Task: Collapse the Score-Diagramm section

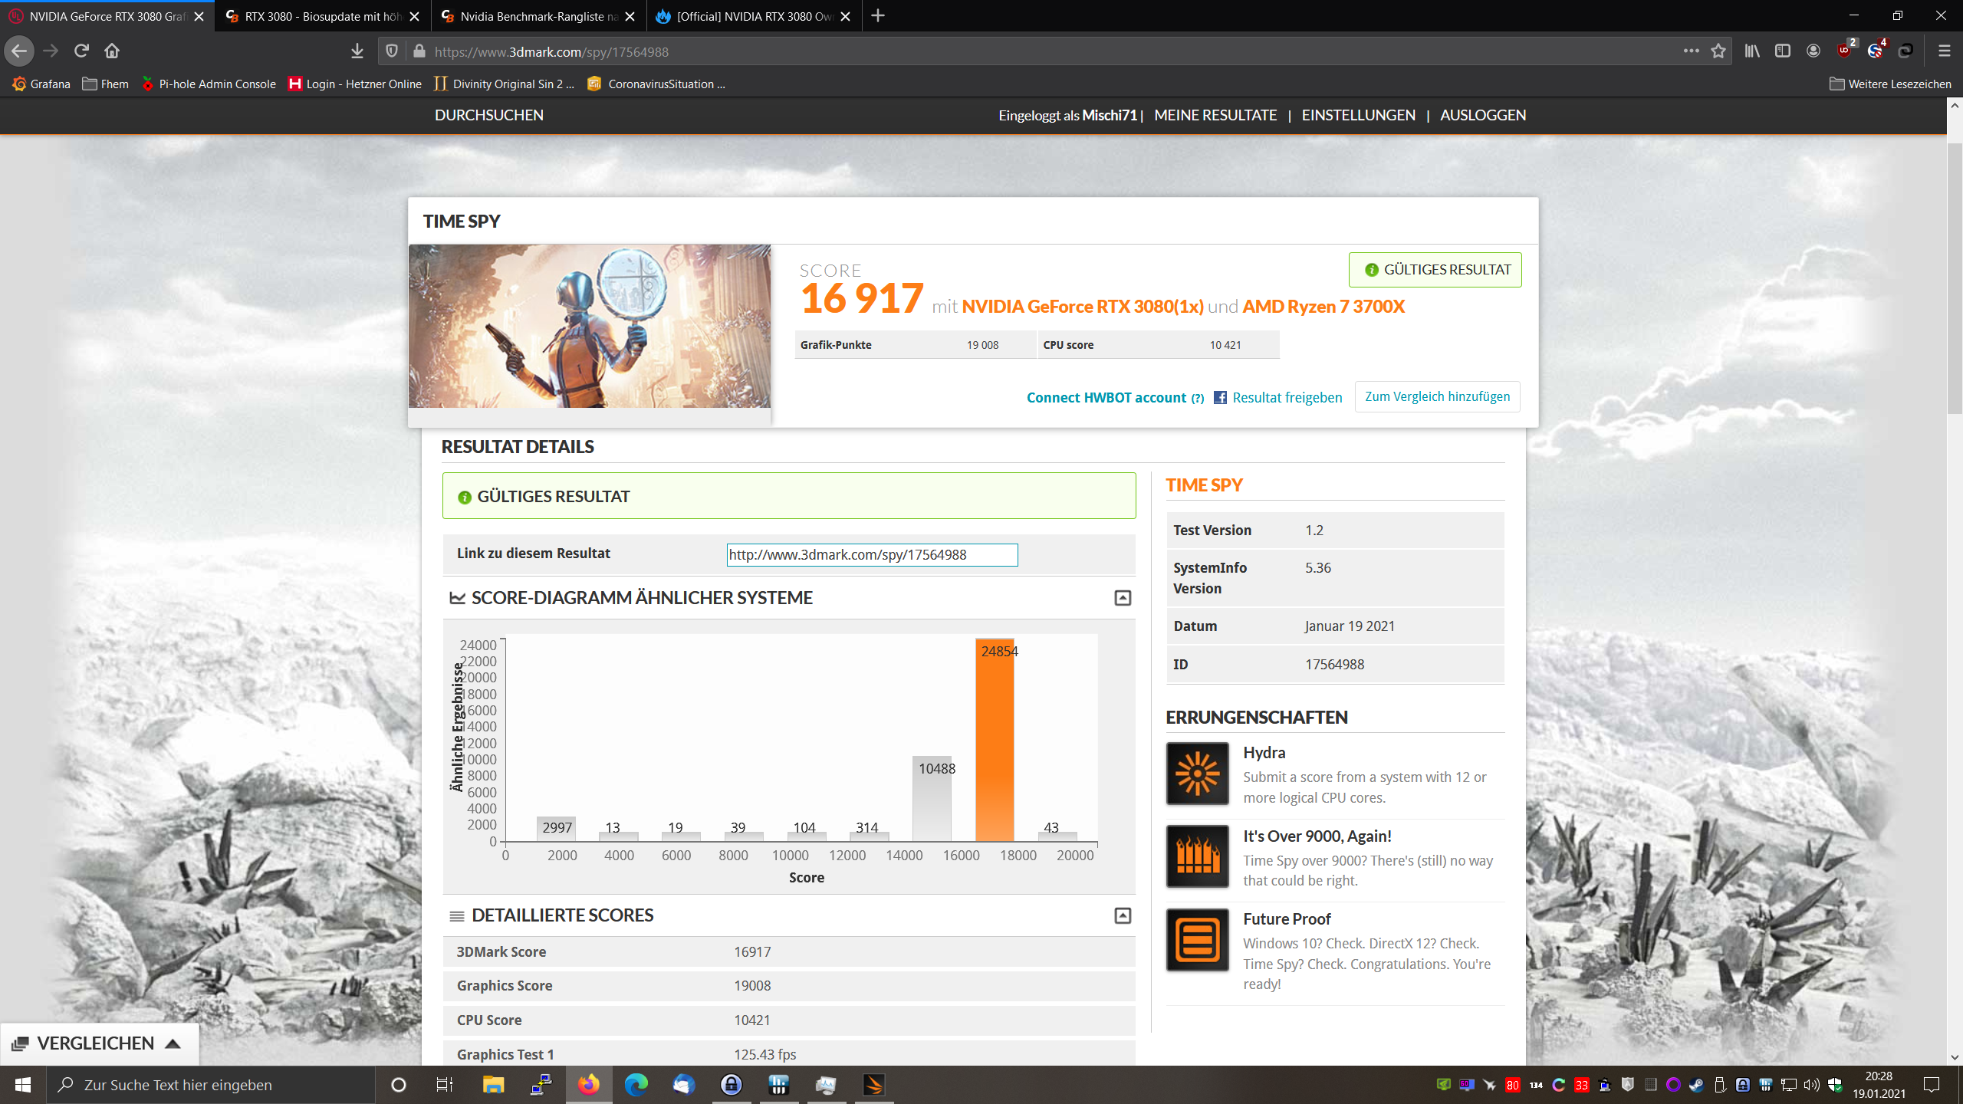Action: point(1123,598)
